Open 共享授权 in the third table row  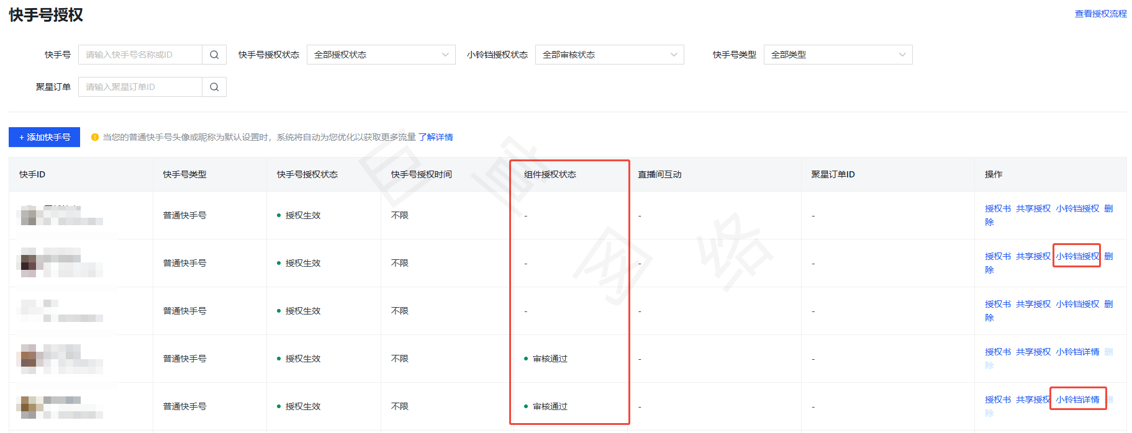coord(1033,304)
